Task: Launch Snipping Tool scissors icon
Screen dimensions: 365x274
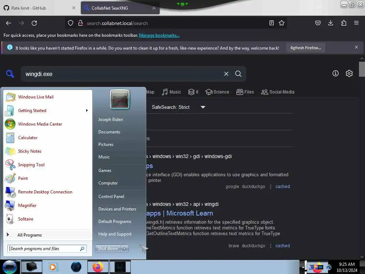Action: 10,165
